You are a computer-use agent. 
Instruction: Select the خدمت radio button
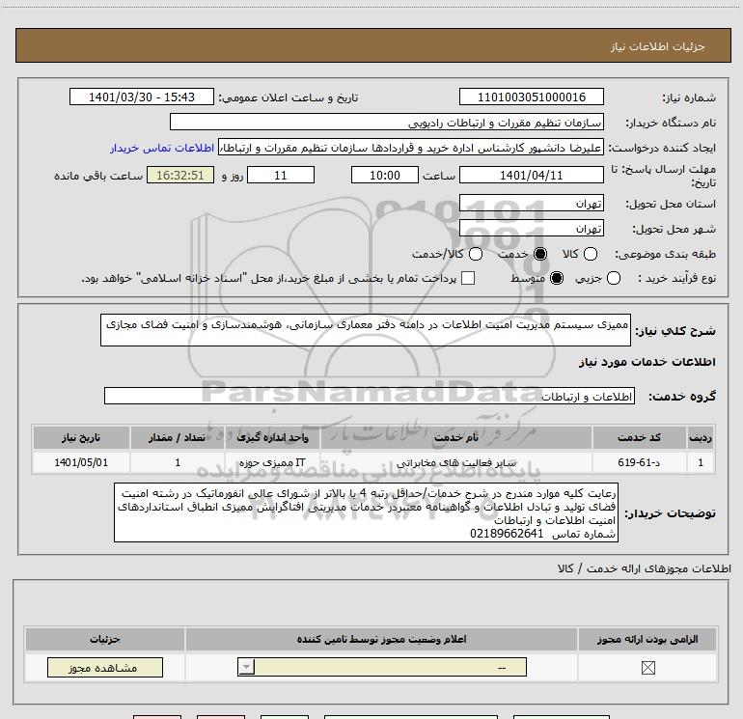[x=540, y=254]
